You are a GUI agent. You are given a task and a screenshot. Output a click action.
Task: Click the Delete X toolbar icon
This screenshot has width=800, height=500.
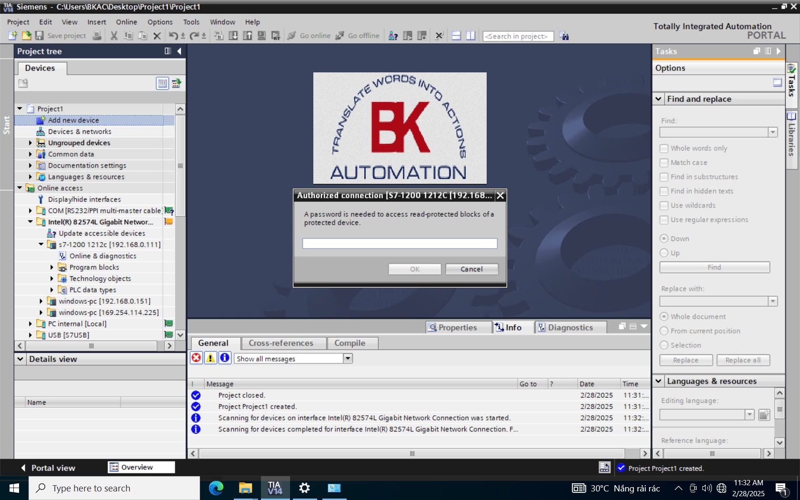tap(157, 36)
